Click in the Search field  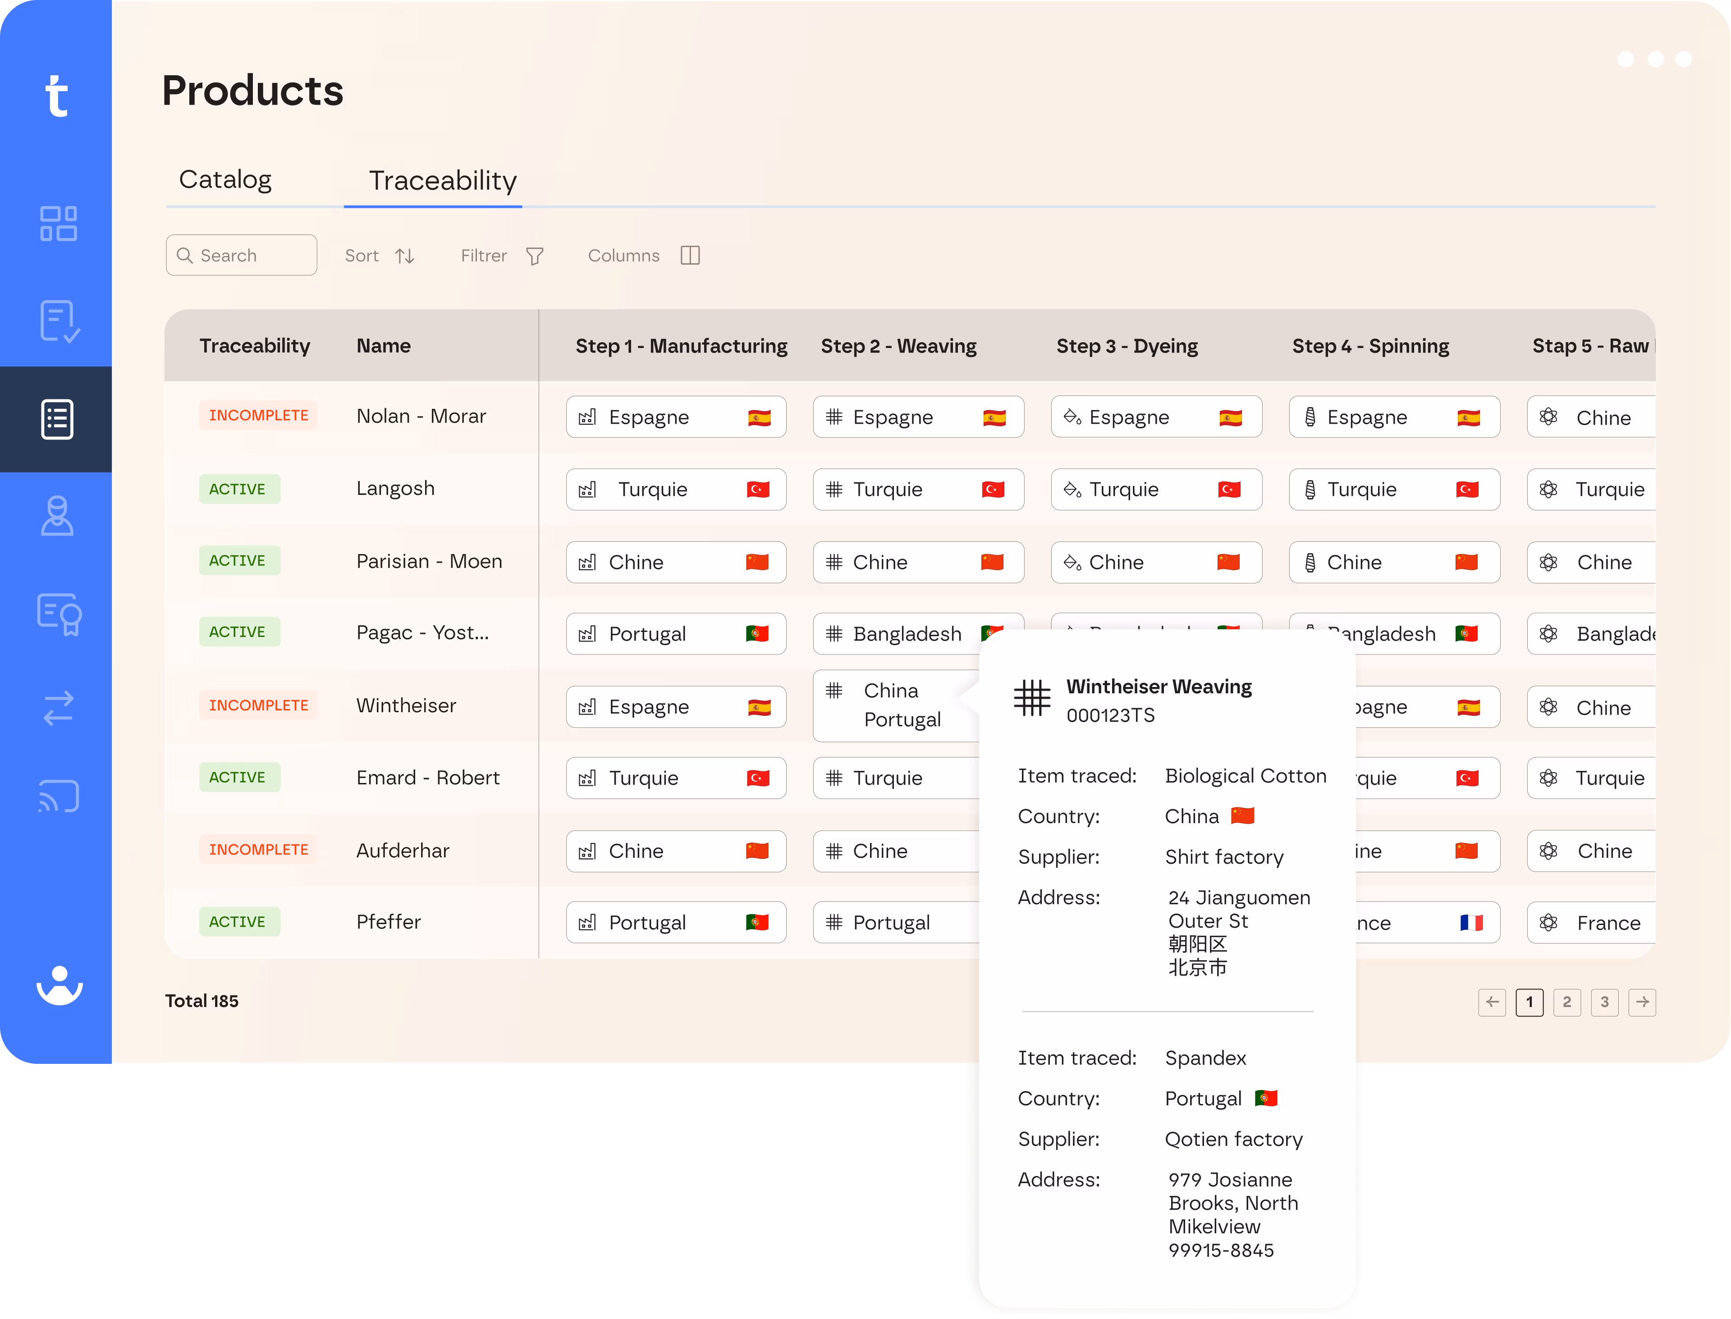pyautogui.click(x=242, y=256)
